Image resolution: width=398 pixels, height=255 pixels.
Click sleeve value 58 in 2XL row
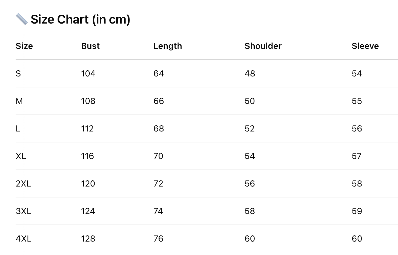pos(357,184)
